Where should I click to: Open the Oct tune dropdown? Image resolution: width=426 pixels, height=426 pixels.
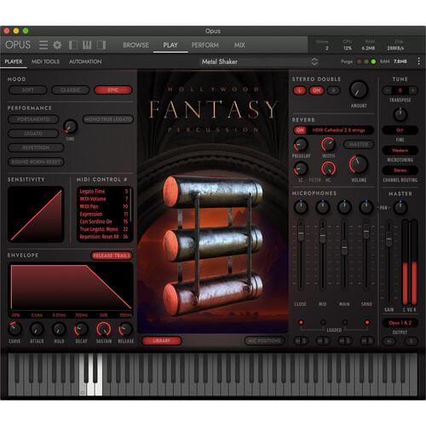[x=400, y=130]
